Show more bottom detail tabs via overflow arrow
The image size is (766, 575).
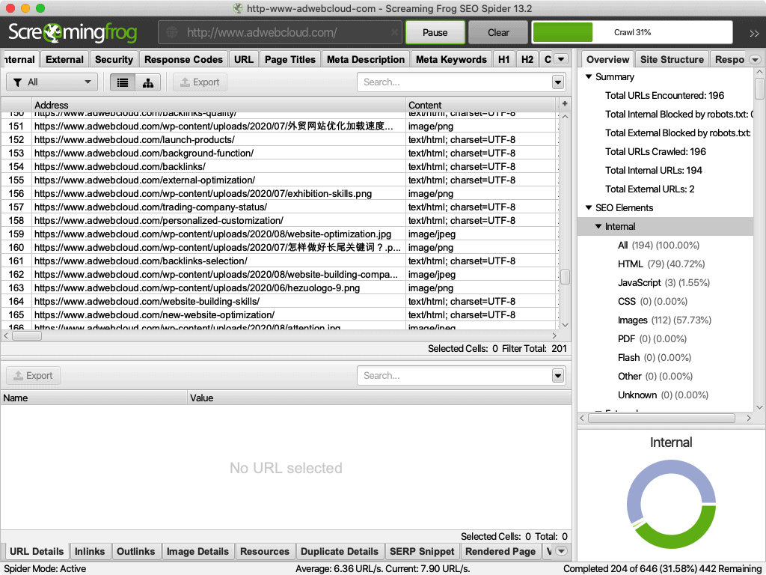[x=561, y=551]
